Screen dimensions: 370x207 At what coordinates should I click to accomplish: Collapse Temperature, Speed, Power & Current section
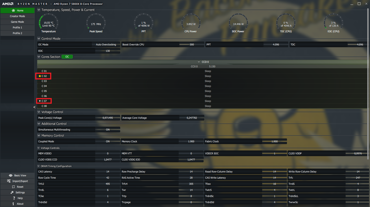click(x=39, y=10)
